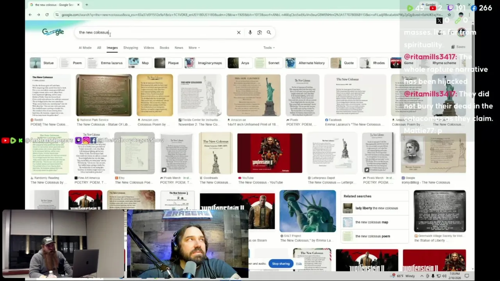Screen dimensions: 500x281
Task: Click the Google logo
Action: pyautogui.click(x=53, y=32)
